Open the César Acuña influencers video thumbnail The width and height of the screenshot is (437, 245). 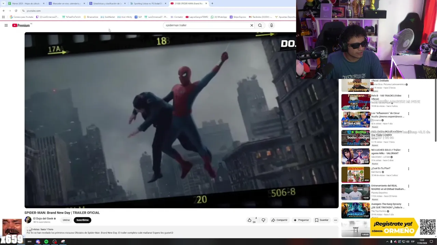point(355,119)
